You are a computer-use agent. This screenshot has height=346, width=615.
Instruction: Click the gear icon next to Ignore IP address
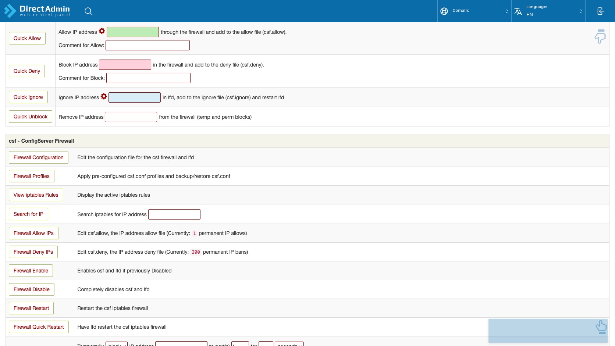[104, 96]
